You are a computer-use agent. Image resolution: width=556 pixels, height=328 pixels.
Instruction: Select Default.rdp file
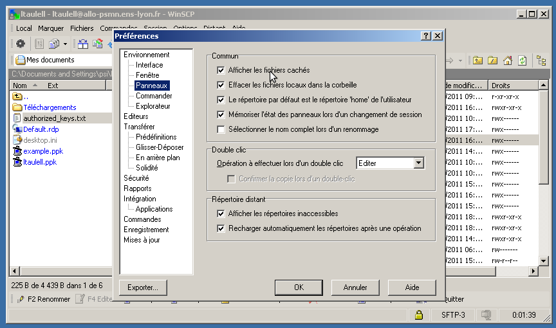(41, 129)
